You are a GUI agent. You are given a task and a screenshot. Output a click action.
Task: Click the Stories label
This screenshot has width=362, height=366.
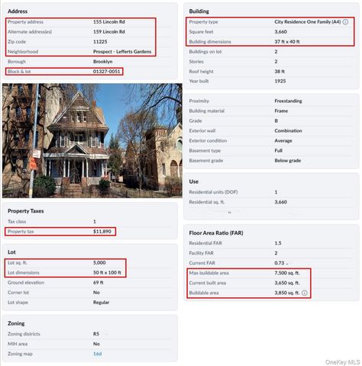pos(196,62)
